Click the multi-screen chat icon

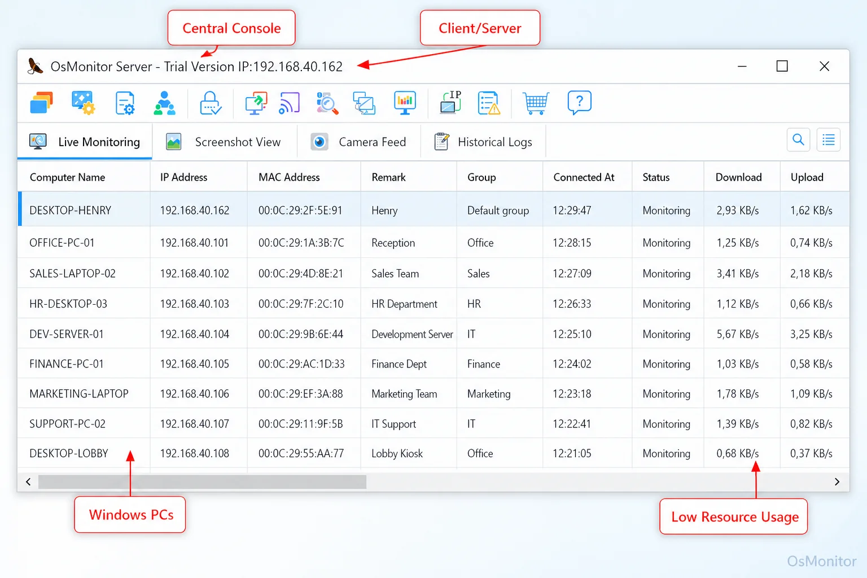tap(364, 103)
